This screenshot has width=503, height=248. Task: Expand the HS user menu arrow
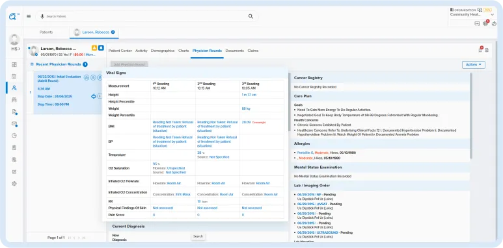tap(19, 49)
